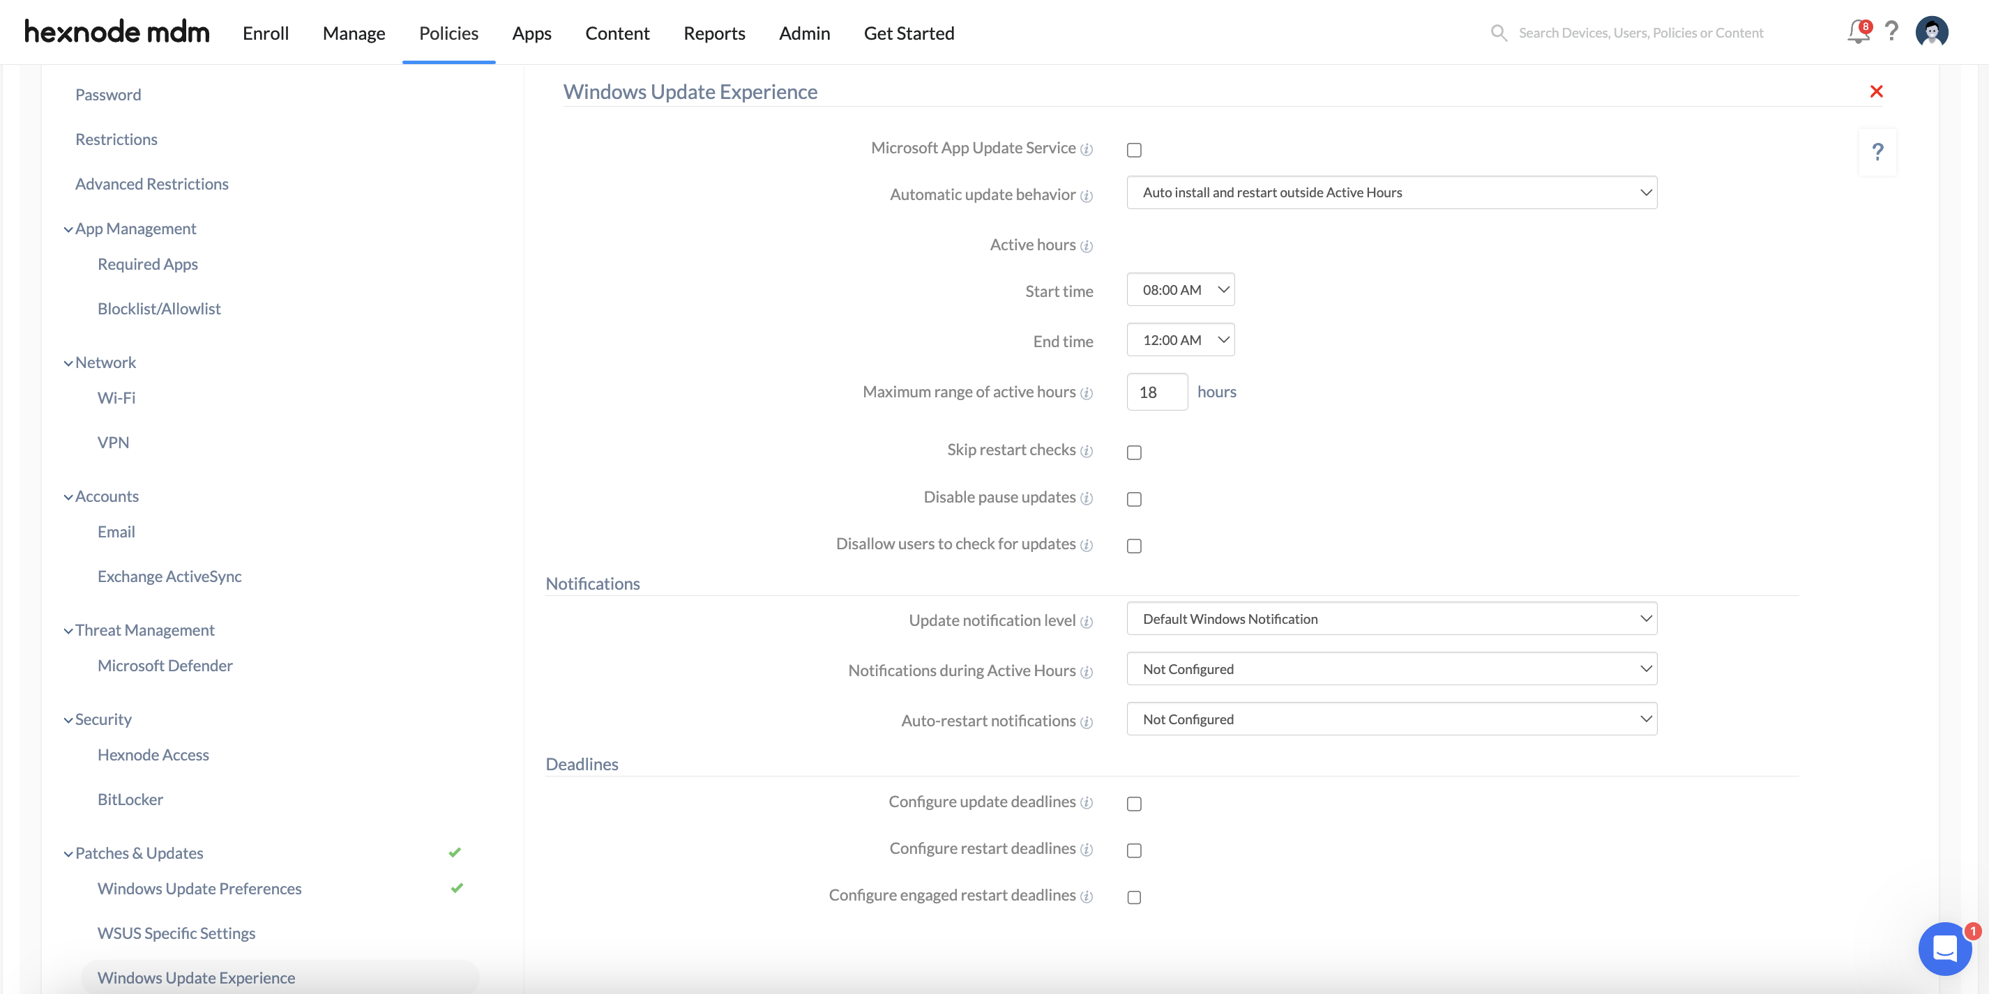Open the Password policy settings

(x=108, y=95)
